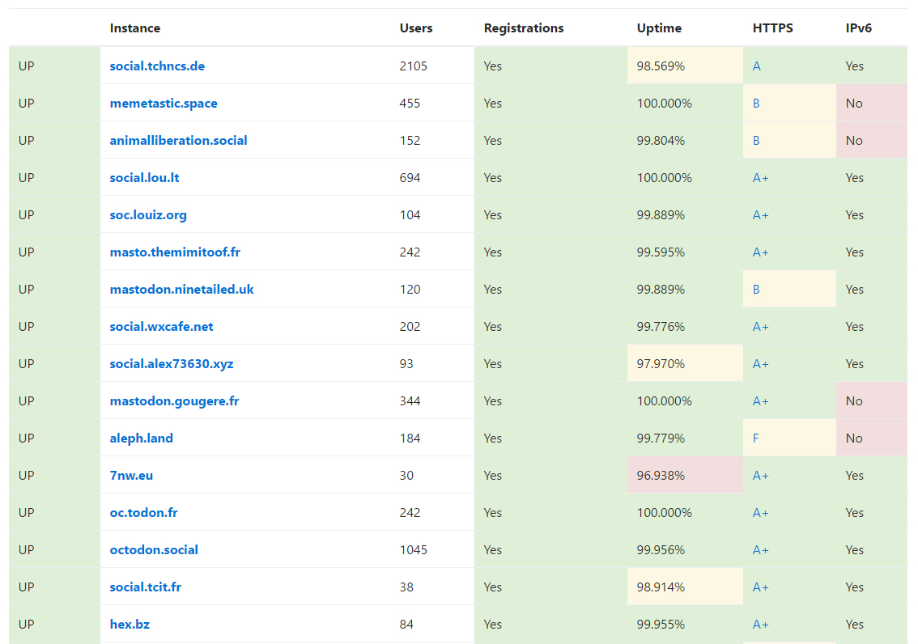Go to masto.themimitoof.fr instance
This screenshot has height=644, width=918.
click(x=175, y=252)
